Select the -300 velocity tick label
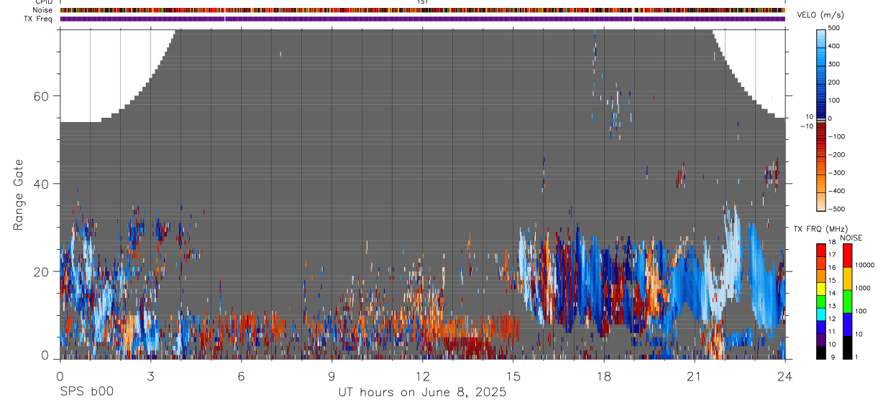The height and width of the screenshot is (407, 883). pos(836,173)
